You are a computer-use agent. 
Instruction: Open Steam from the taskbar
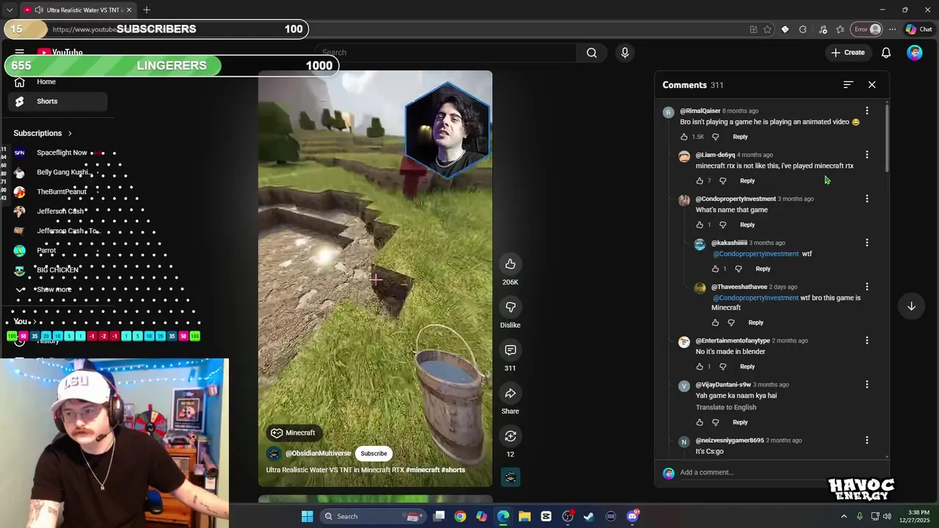click(x=589, y=516)
